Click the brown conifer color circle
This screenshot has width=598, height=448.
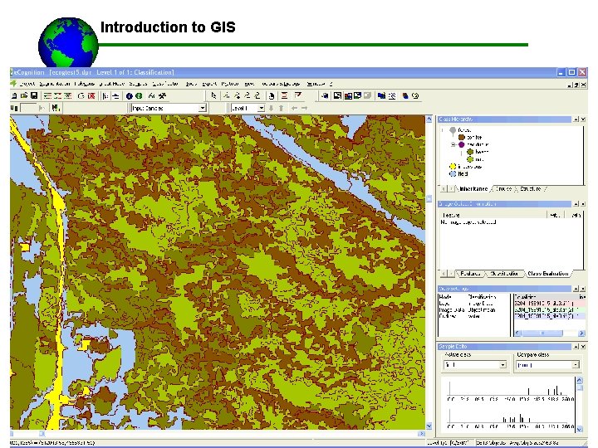[x=462, y=137]
